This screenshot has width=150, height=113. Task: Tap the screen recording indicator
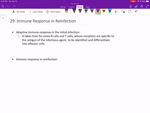click(133, 1)
